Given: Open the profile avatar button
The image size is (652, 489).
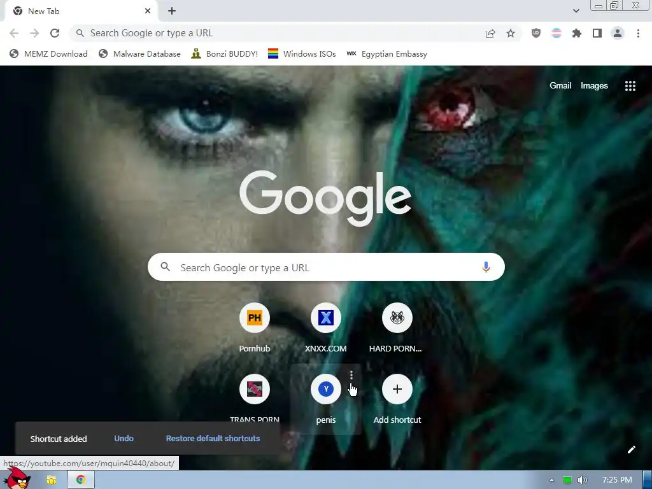Looking at the screenshot, I should click(618, 33).
